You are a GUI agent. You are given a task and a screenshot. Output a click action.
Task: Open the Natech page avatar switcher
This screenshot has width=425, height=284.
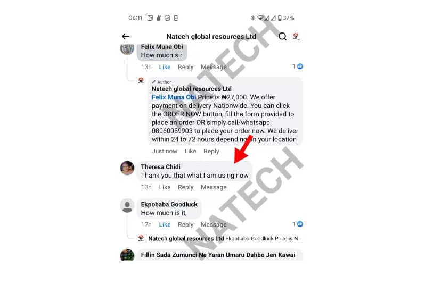click(296, 36)
